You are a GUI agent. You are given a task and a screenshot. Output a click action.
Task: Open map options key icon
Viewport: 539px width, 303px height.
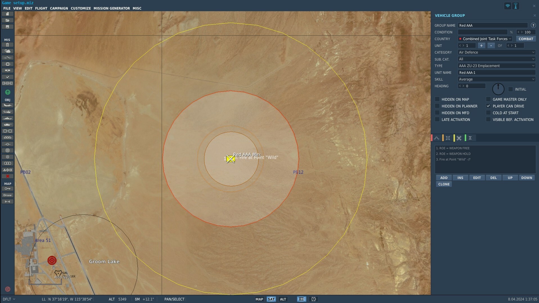coord(8,189)
